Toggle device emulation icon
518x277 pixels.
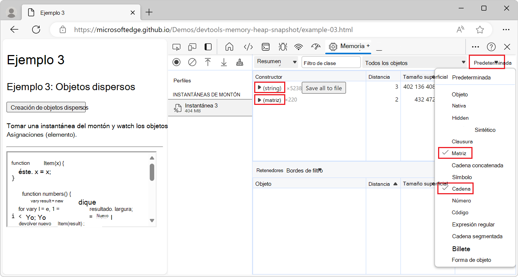click(192, 47)
